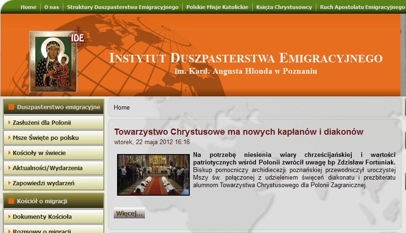406x233 pixels.
Task: Open the 'O nas' menu item
Action: [x=51, y=7]
